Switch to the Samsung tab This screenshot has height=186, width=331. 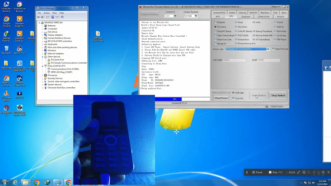pyautogui.click(x=242, y=13)
